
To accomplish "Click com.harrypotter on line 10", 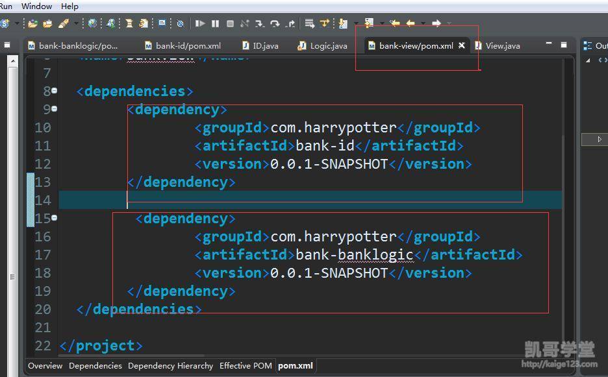I will [x=333, y=127].
